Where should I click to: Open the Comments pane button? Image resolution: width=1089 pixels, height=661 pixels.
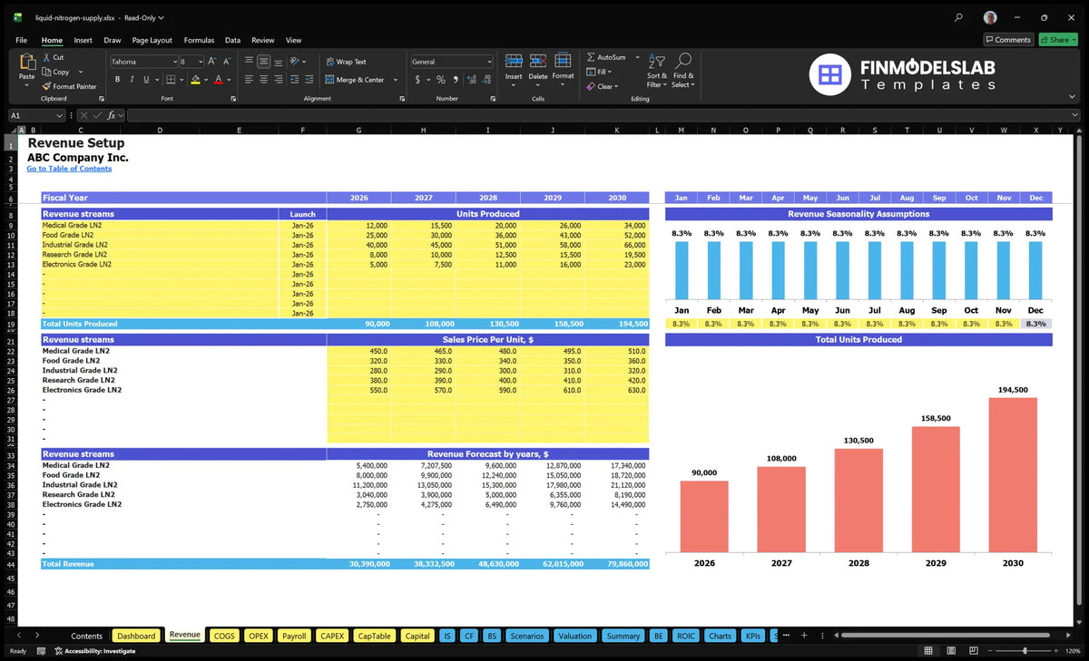1008,40
